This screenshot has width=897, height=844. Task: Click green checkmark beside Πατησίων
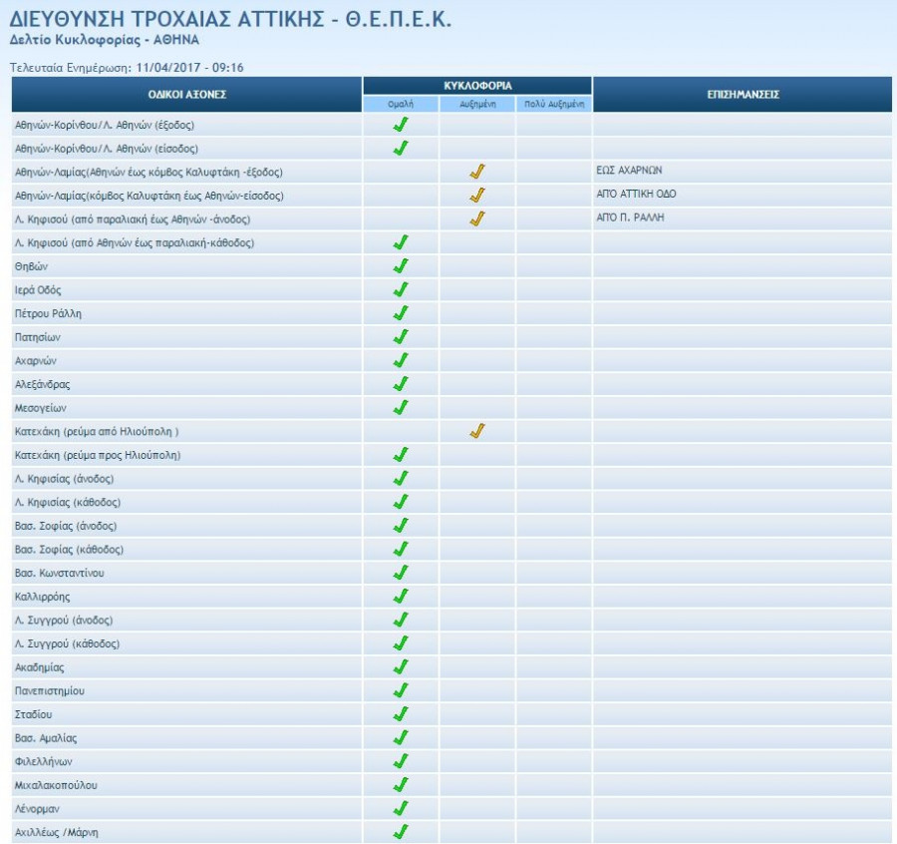(401, 337)
